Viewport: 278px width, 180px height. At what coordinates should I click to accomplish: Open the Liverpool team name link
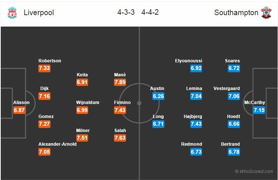click(39, 13)
